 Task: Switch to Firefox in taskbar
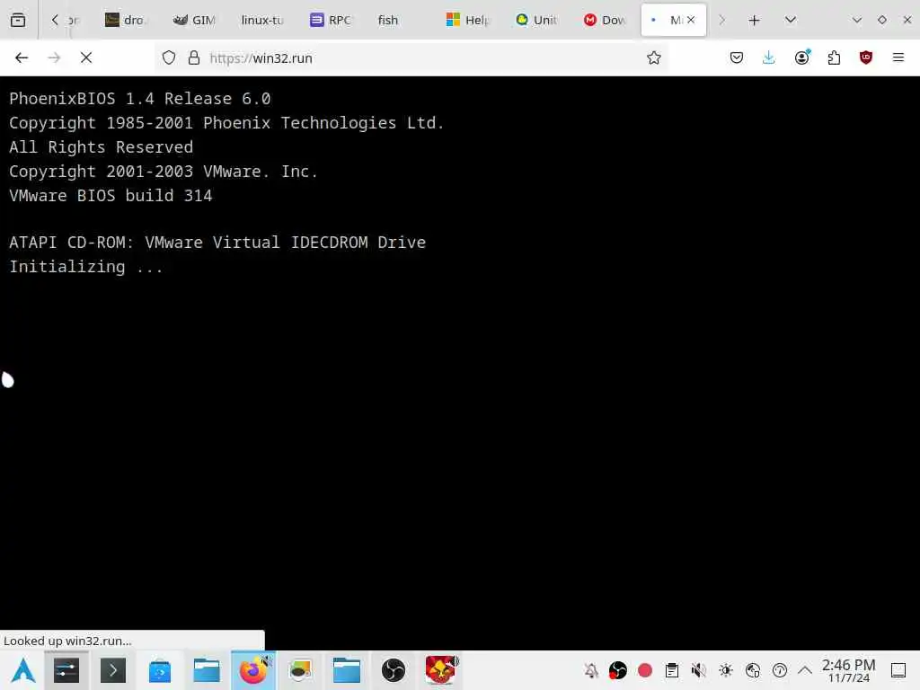(253, 670)
